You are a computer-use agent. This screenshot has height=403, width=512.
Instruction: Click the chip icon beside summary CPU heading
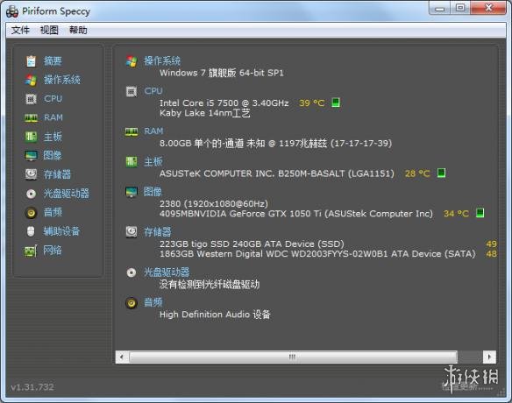pyautogui.click(x=132, y=91)
